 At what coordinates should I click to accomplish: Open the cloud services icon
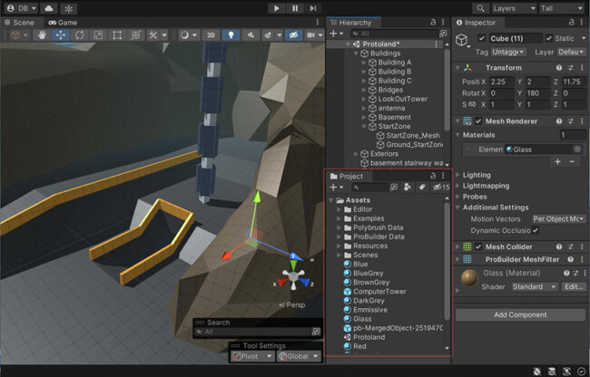tap(48, 8)
